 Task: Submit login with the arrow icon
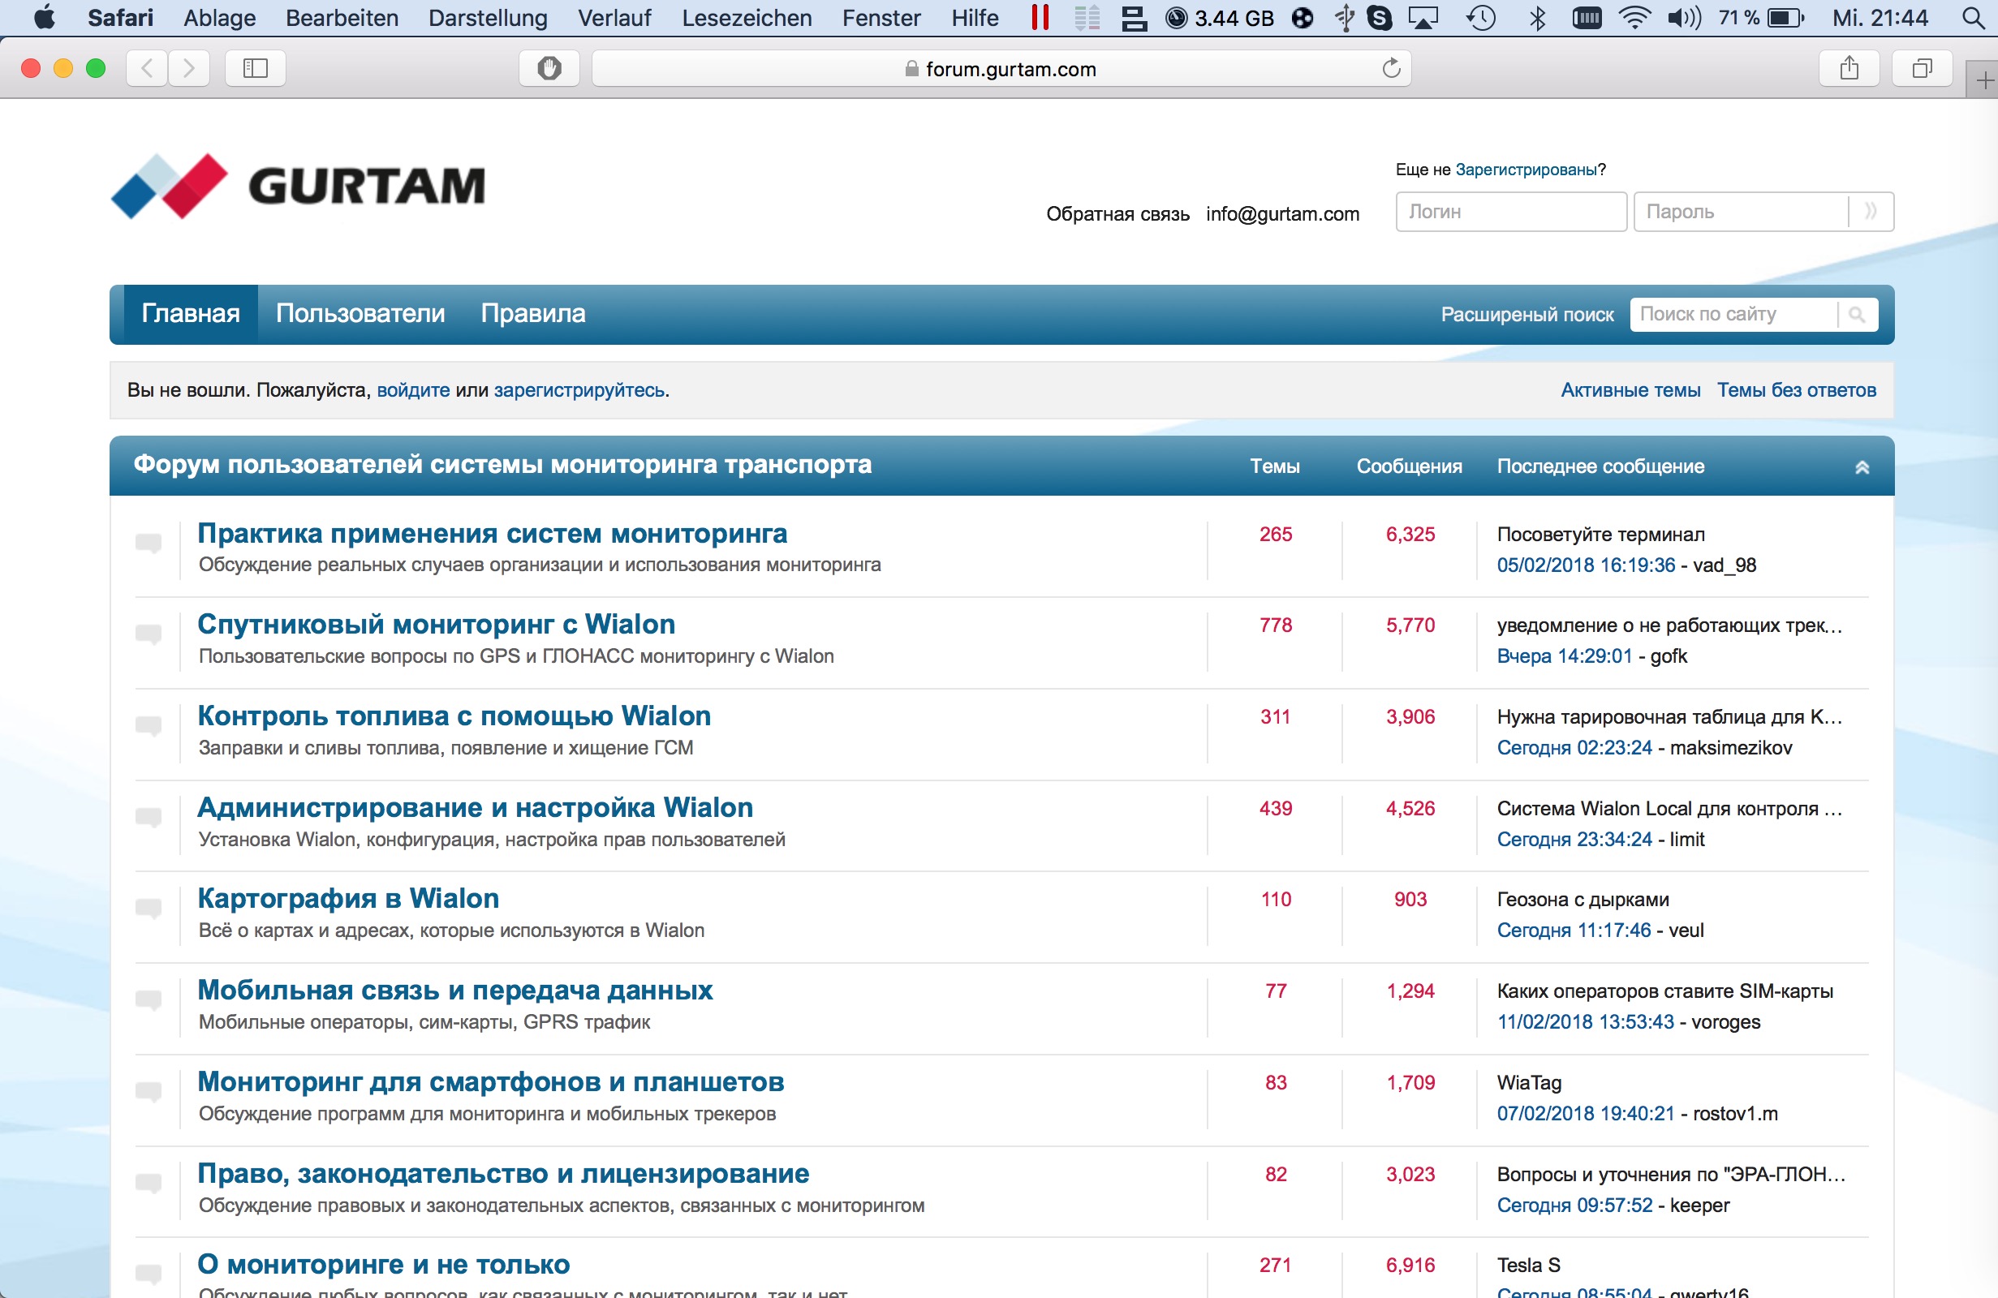pos(1871,212)
